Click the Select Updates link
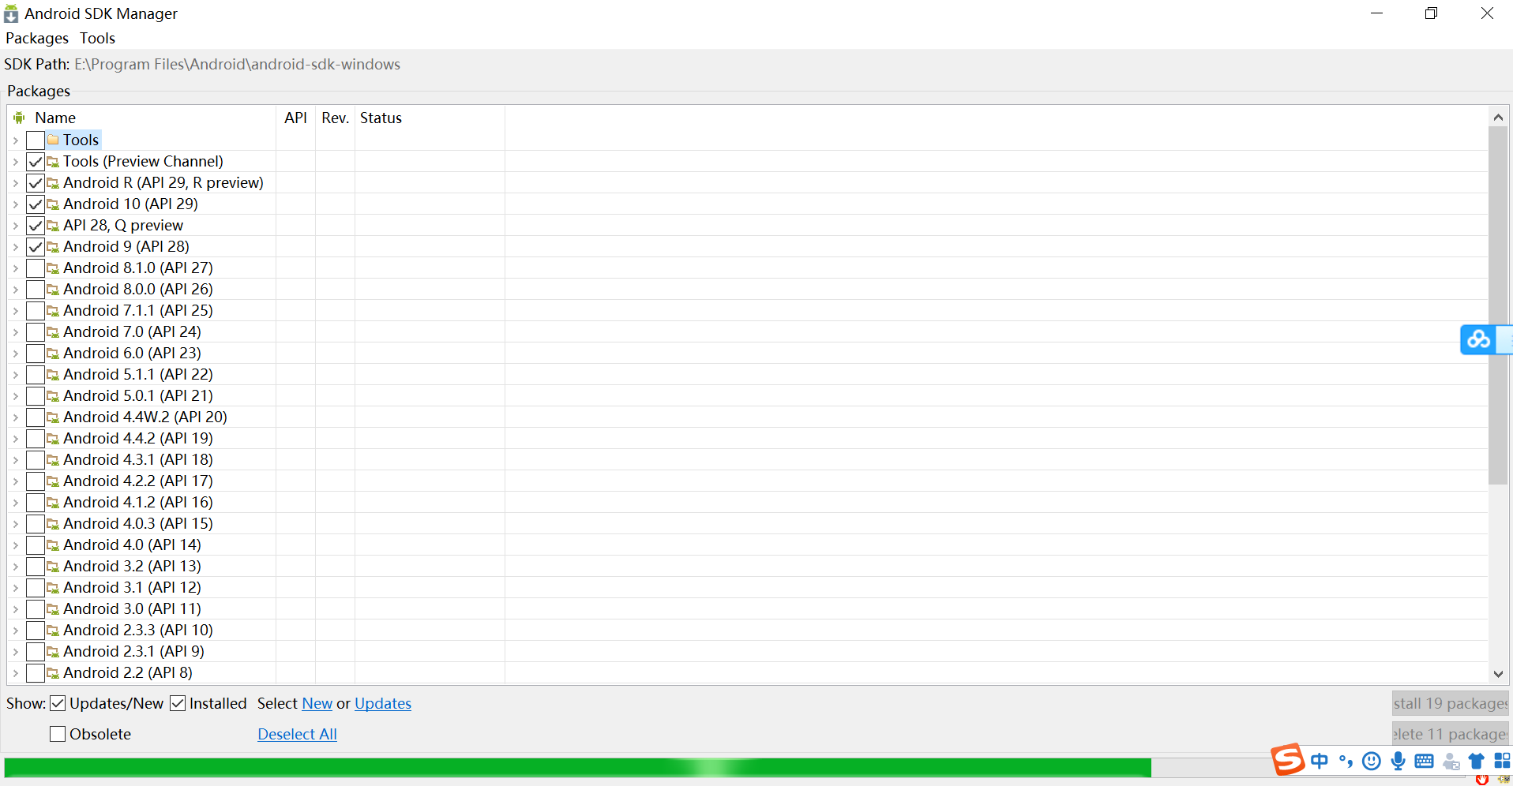The width and height of the screenshot is (1513, 786). (x=383, y=703)
